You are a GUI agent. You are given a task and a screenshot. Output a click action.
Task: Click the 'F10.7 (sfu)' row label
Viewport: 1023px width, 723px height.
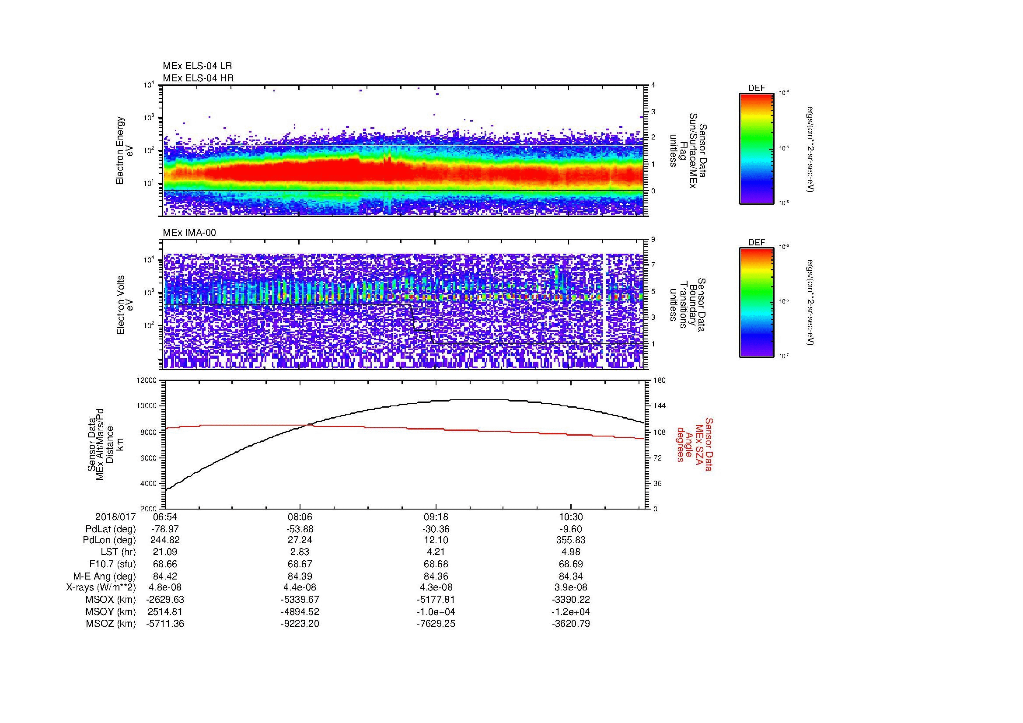[x=112, y=564]
